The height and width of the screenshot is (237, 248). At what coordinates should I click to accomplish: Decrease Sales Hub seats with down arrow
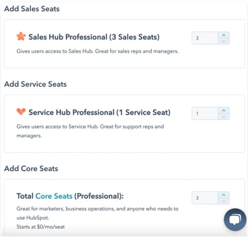pyautogui.click(x=224, y=41)
